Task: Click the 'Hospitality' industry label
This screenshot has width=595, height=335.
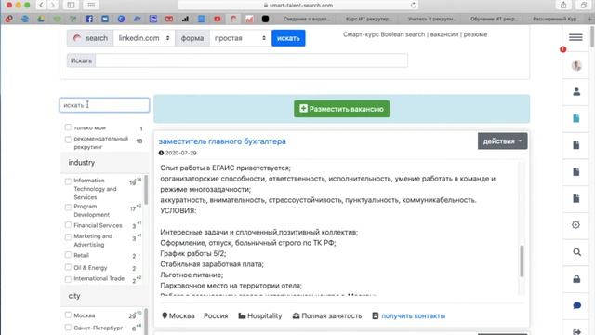Action: point(264,315)
